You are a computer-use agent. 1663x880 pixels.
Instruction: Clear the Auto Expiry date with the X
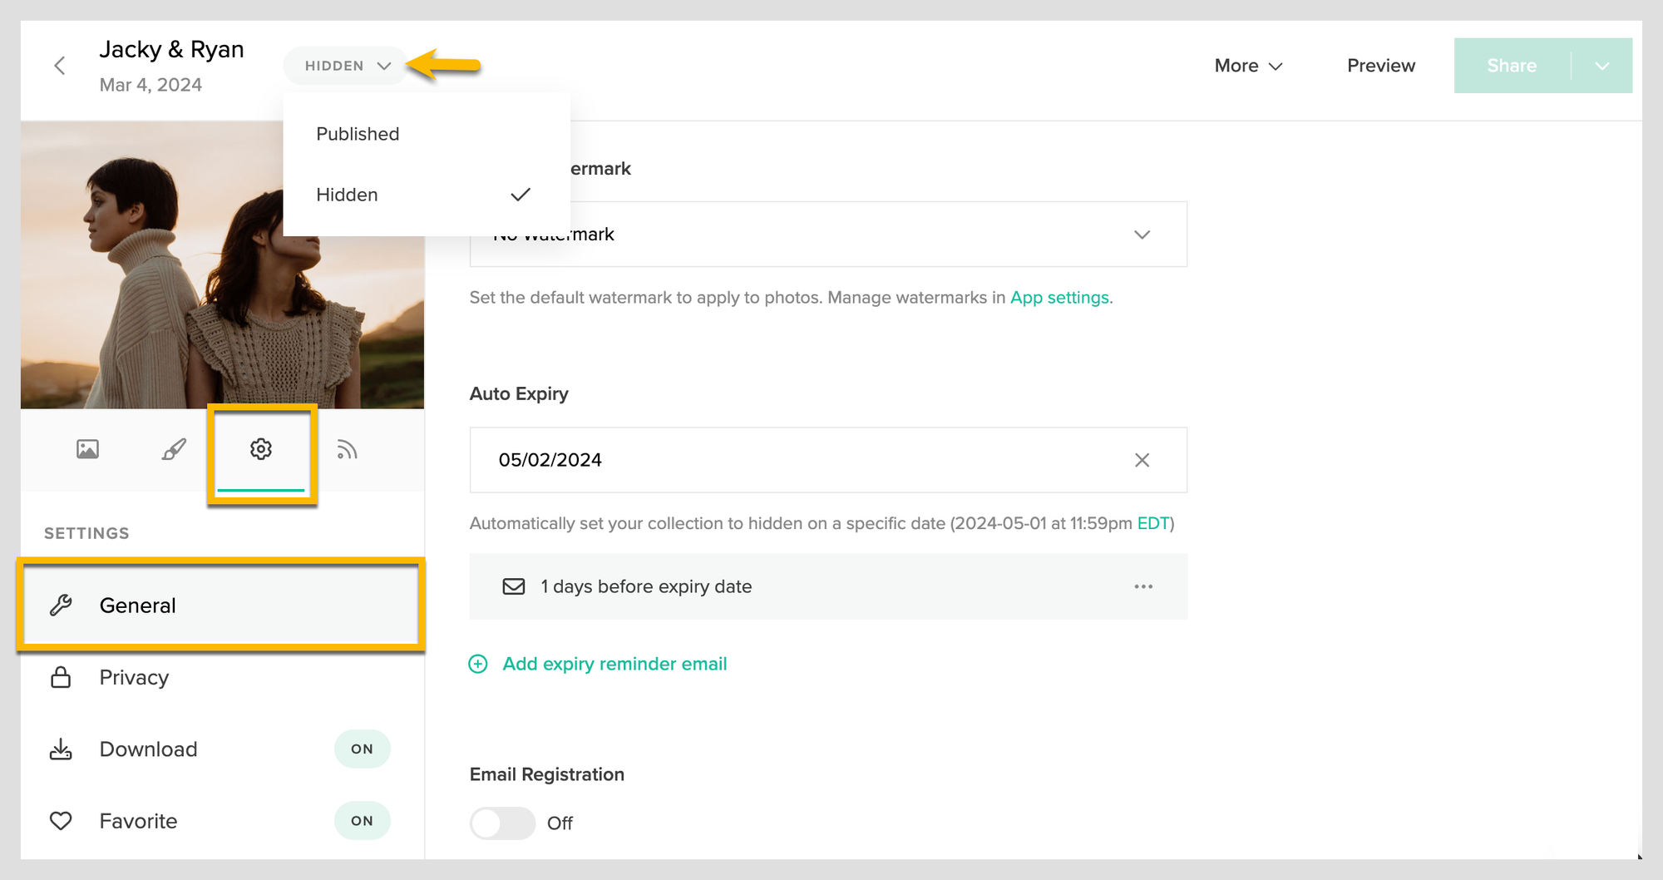click(x=1142, y=460)
